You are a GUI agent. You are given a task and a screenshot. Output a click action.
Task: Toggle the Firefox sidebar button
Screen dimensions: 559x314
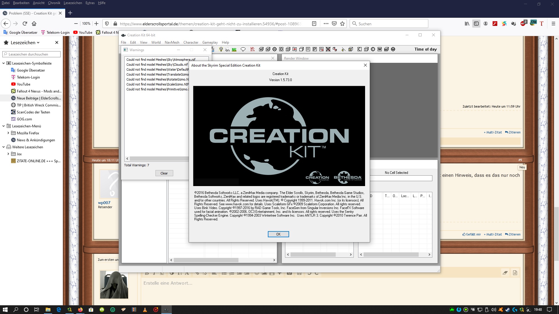476,24
